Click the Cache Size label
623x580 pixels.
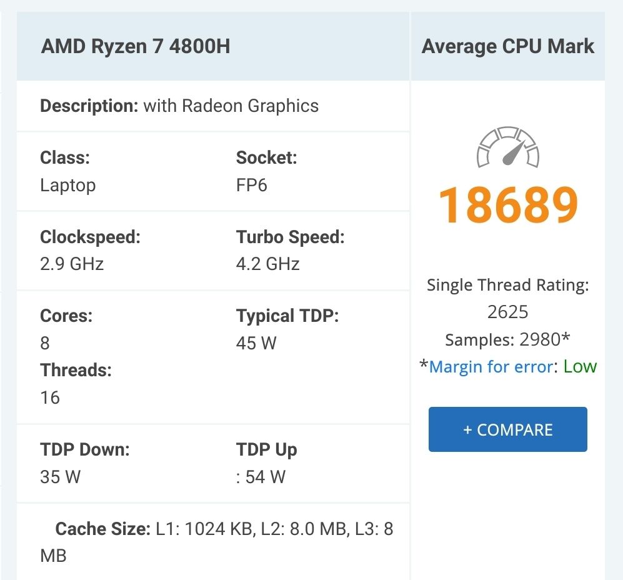tap(103, 529)
